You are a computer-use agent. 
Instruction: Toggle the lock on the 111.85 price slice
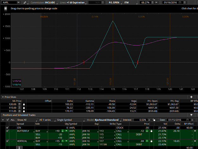click(x=24, y=111)
